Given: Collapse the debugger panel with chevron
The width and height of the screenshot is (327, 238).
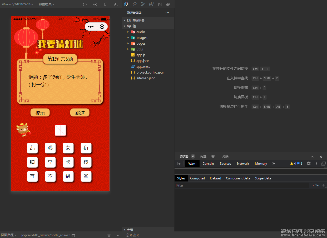Looking at the screenshot, I should [312, 157].
